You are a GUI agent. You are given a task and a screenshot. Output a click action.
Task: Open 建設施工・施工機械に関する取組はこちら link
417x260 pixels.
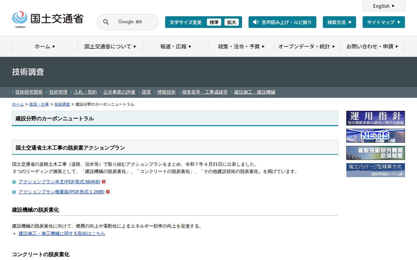(x=62, y=234)
